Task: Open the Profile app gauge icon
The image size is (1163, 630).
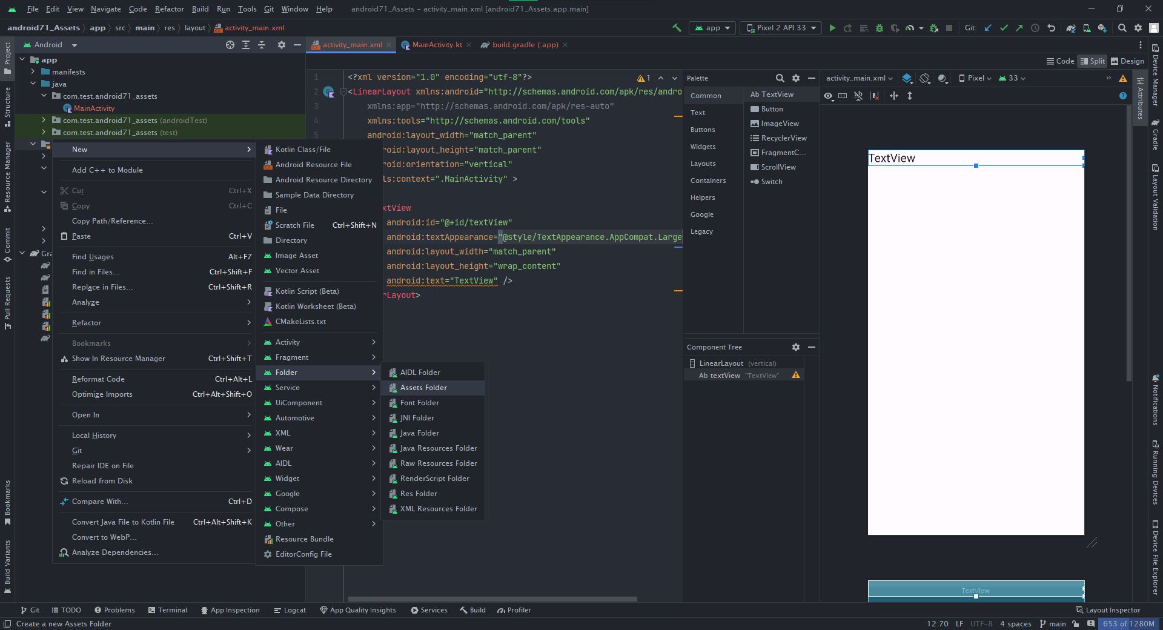Action: [910, 28]
